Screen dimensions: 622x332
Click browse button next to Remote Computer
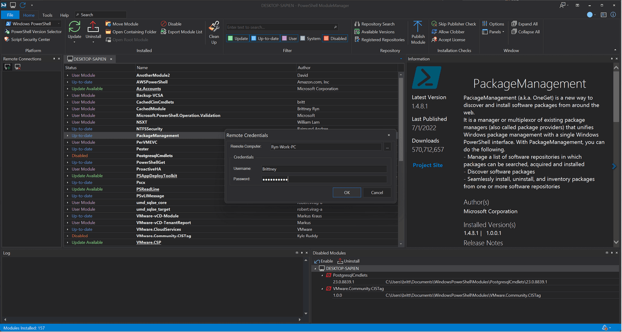point(387,146)
